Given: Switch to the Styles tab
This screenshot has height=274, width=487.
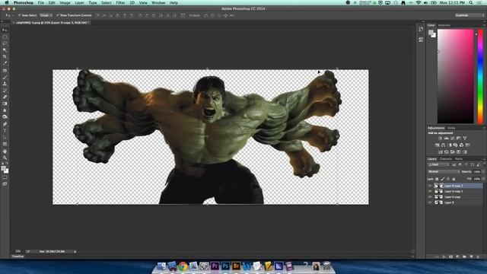Looking at the screenshot, I should [x=451, y=128].
